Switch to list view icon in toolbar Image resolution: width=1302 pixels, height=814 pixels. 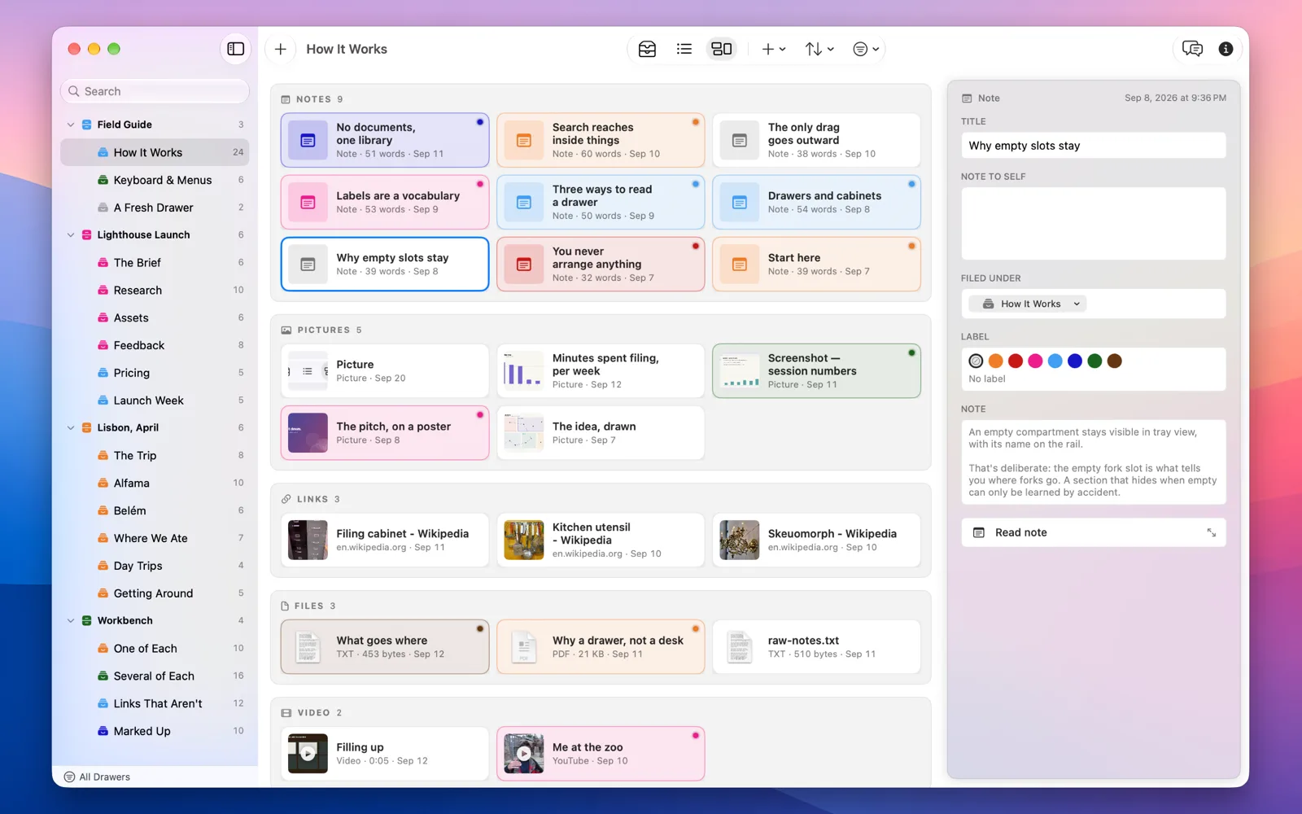point(684,49)
